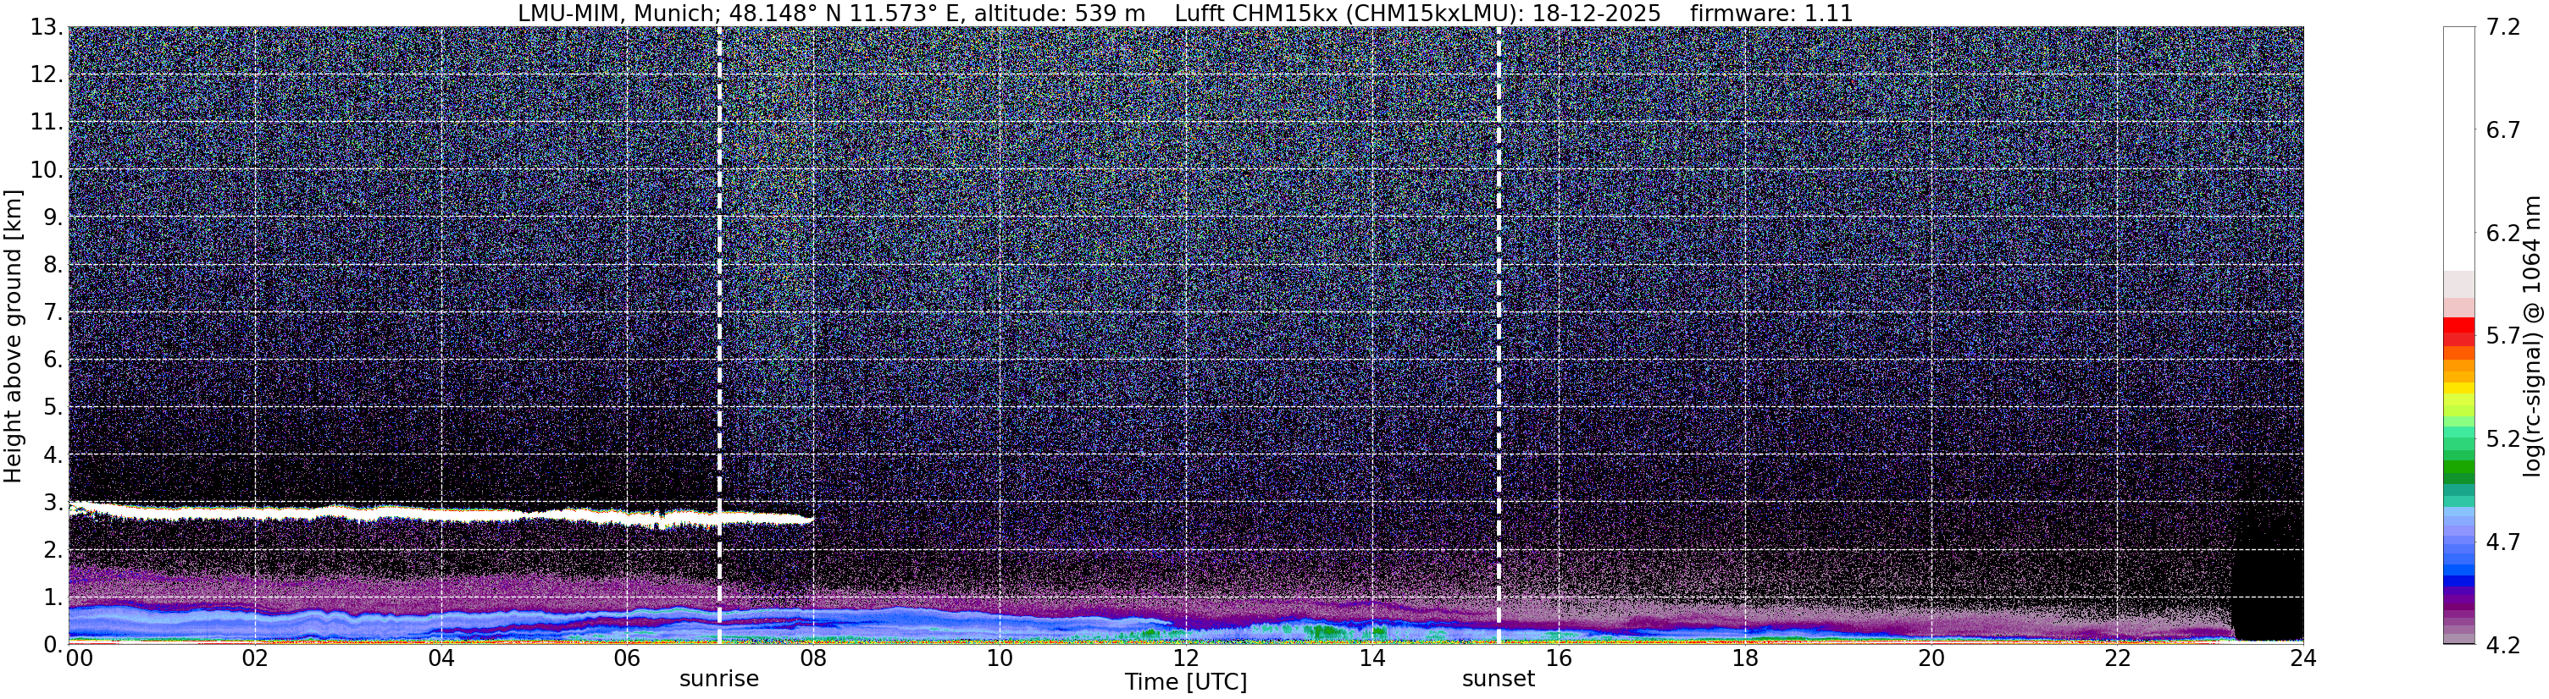
Task: Click the sunset dashed vertical line
Action: pos(1498,335)
